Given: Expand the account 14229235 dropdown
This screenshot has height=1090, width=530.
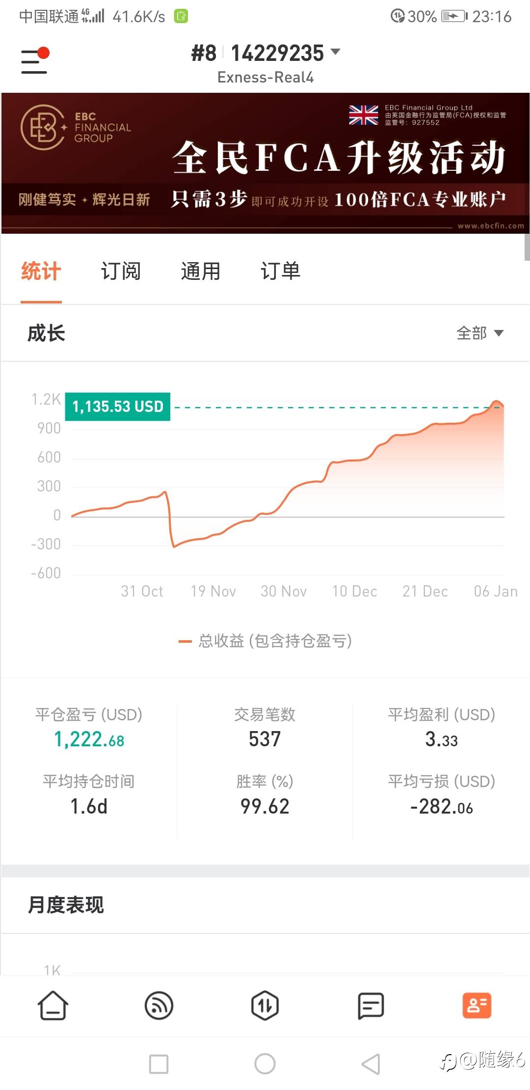Looking at the screenshot, I should coord(336,52).
